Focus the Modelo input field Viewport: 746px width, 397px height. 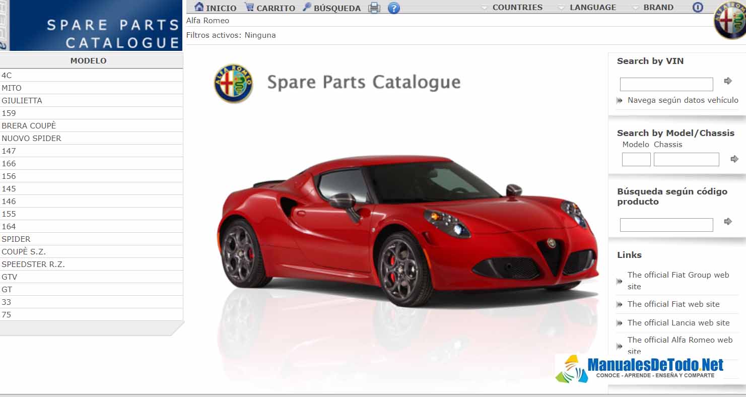click(x=636, y=159)
